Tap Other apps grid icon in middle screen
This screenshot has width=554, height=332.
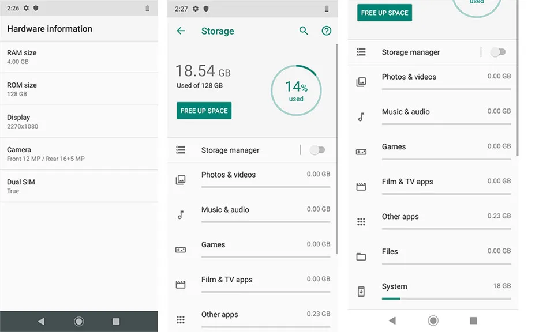[x=181, y=320]
